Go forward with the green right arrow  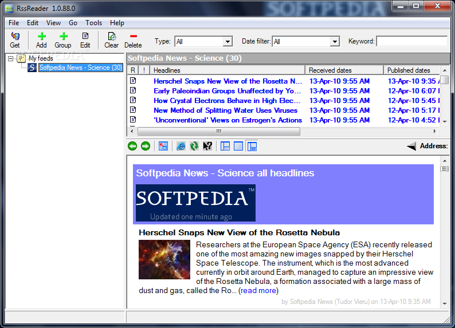click(x=146, y=146)
